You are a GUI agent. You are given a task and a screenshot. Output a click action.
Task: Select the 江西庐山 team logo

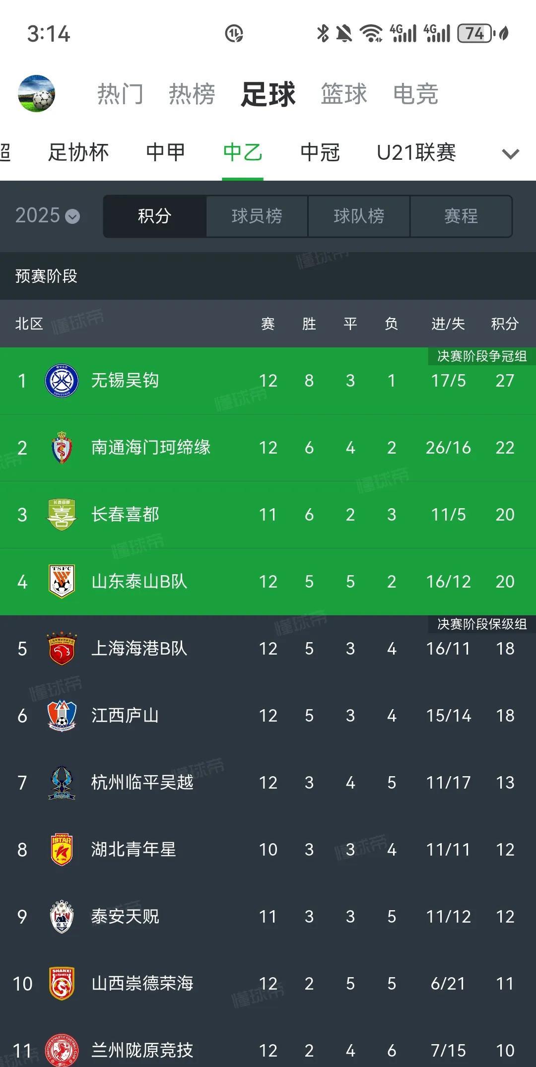click(x=62, y=716)
